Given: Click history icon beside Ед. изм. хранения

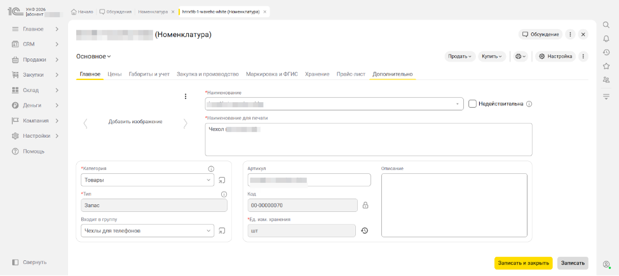Looking at the screenshot, I should coord(365,231).
